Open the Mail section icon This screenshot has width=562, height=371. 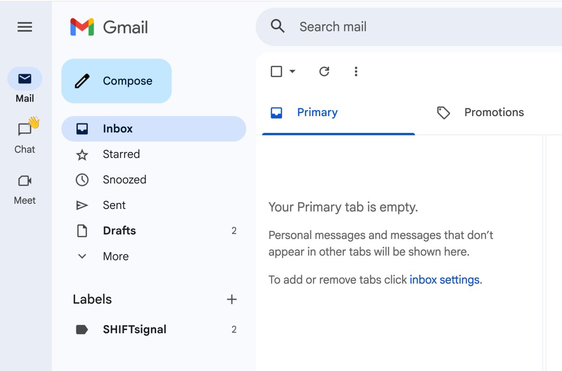(25, 79)
